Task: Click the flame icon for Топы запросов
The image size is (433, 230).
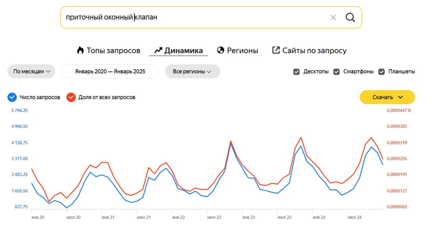Action: (x=80, y=50)
